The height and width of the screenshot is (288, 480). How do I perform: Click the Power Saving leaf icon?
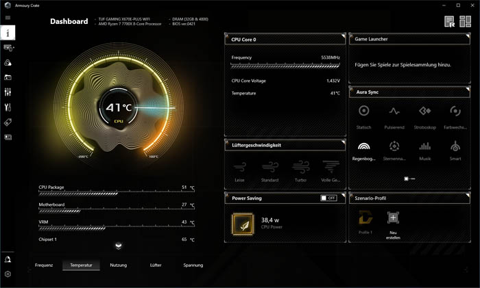tap(243, 224)
